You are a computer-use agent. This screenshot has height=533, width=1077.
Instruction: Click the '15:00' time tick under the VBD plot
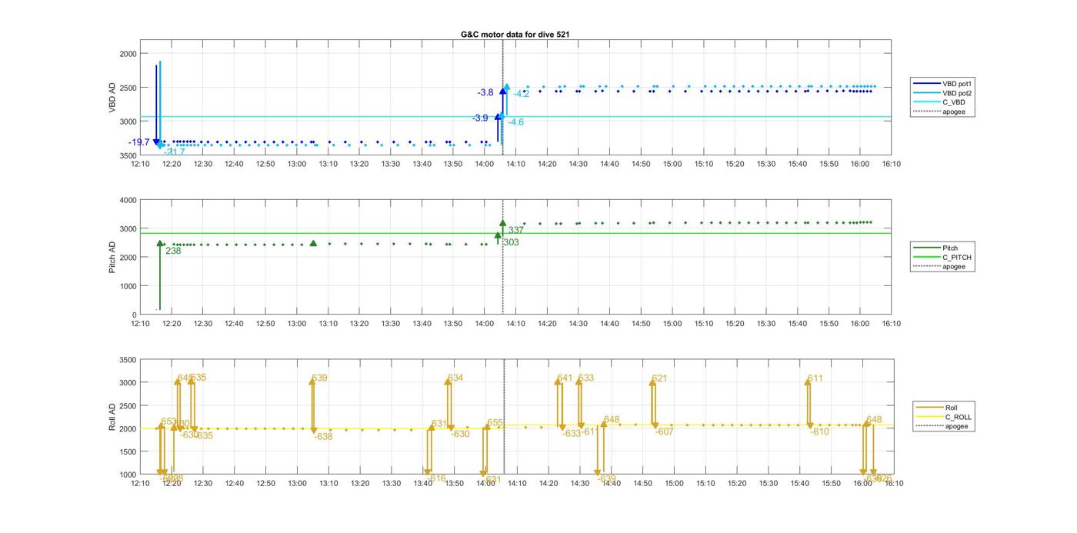672,164
